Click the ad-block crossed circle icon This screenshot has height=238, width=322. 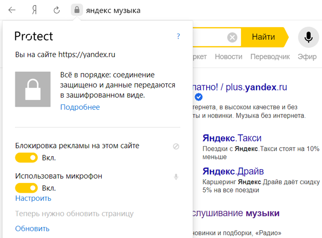click(x=176, y=146)
